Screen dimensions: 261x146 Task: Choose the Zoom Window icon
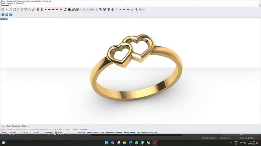(18, 10)
